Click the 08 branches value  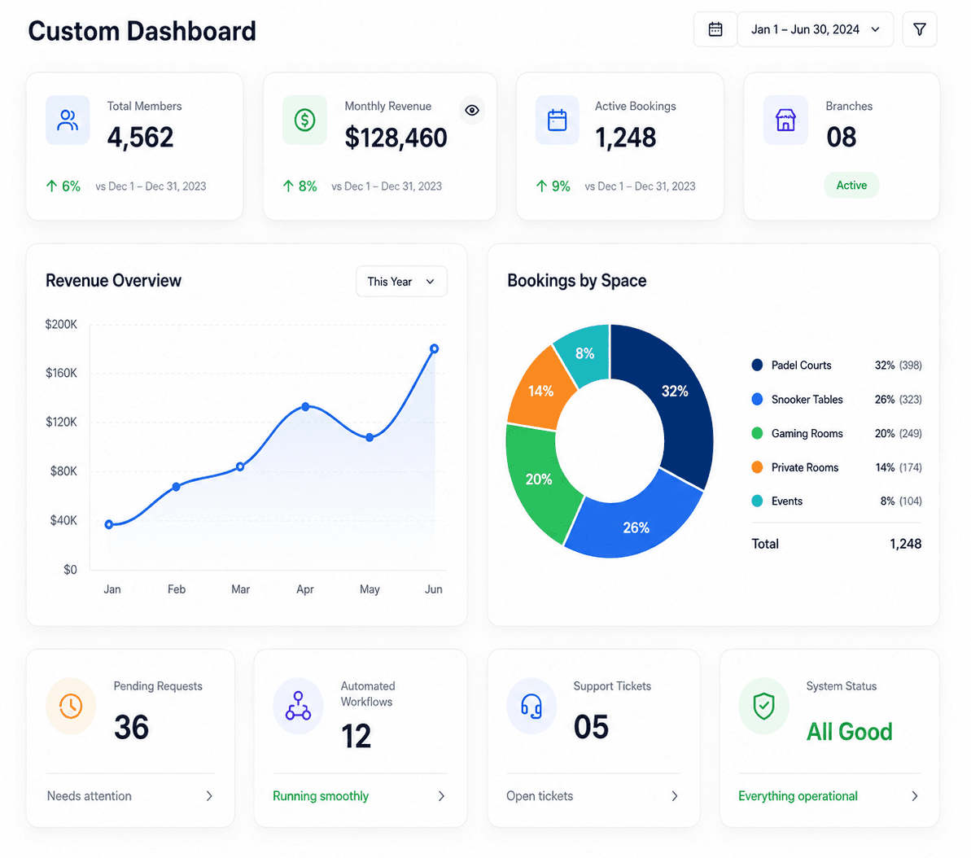841,137
